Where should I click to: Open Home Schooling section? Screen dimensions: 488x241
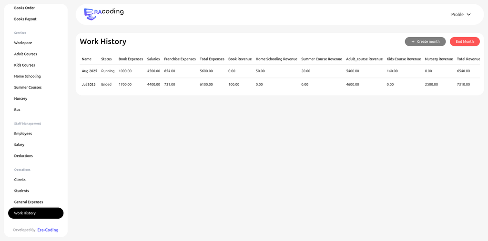pos(27,77)
